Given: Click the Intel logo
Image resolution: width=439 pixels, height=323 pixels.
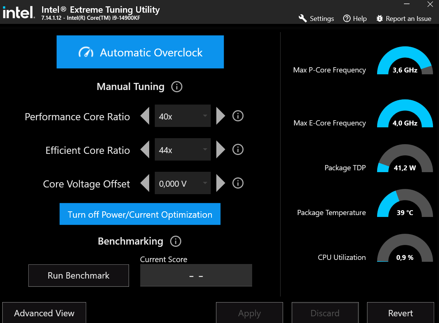Looking at the screenshot, I should coord(19,12).
